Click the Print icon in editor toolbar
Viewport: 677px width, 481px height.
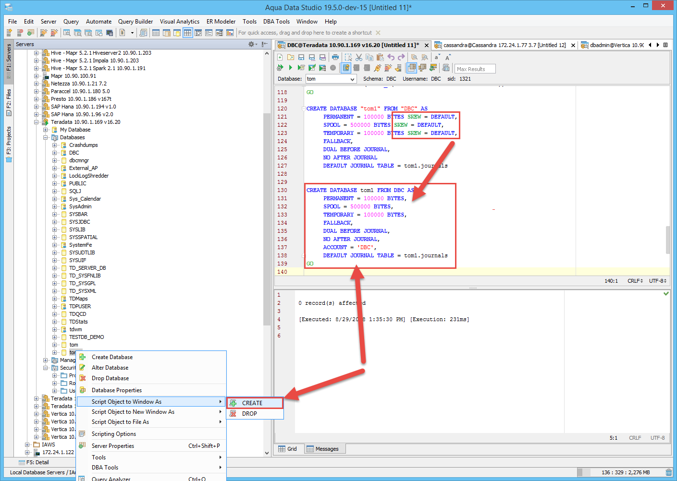pyautogui.click(x=335, y=57)
